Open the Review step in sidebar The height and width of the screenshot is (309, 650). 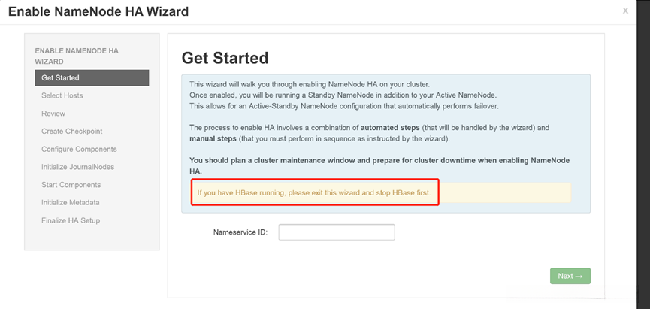point(53,114)
